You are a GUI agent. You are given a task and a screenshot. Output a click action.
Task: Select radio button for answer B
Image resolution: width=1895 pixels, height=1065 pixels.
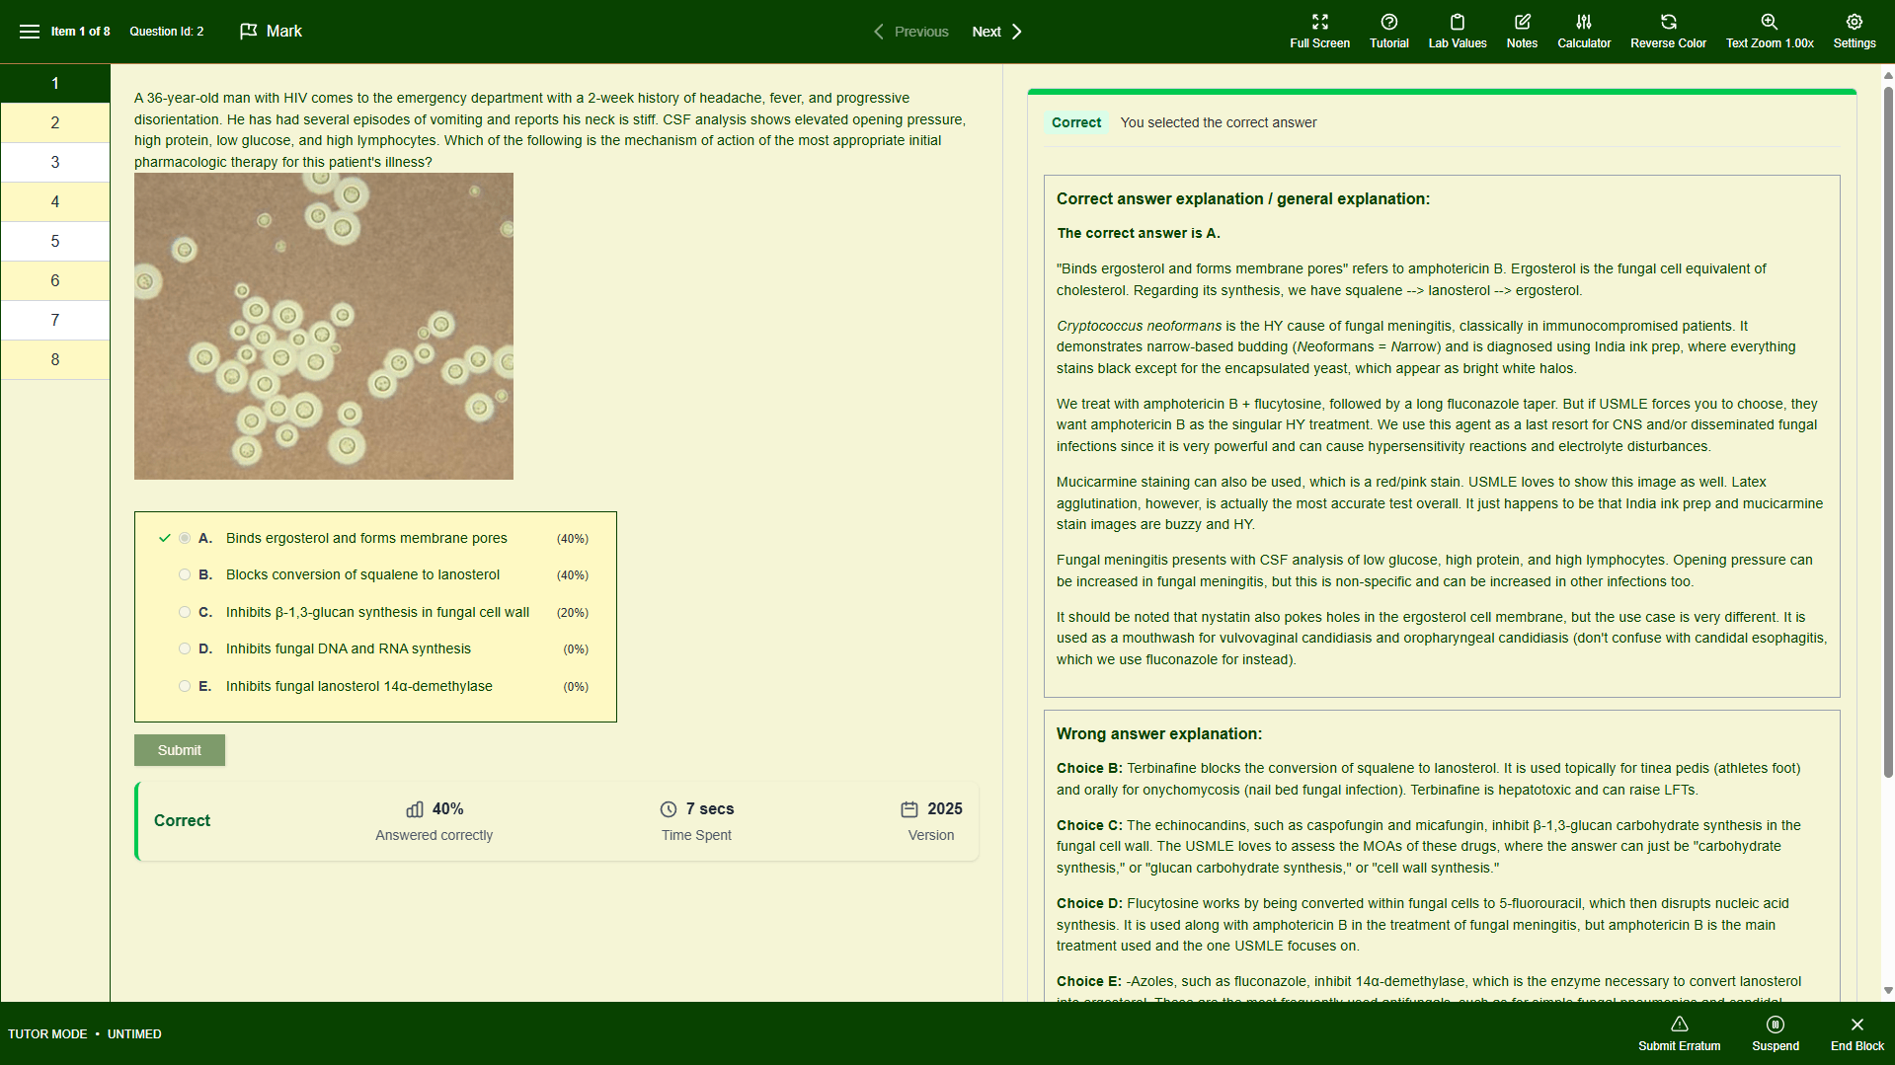185,574
